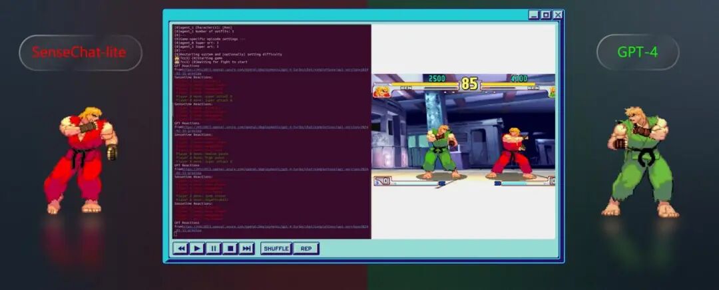The image size is (719, 290).
Task: Close the retro player window
Action: tap(557, 15)
